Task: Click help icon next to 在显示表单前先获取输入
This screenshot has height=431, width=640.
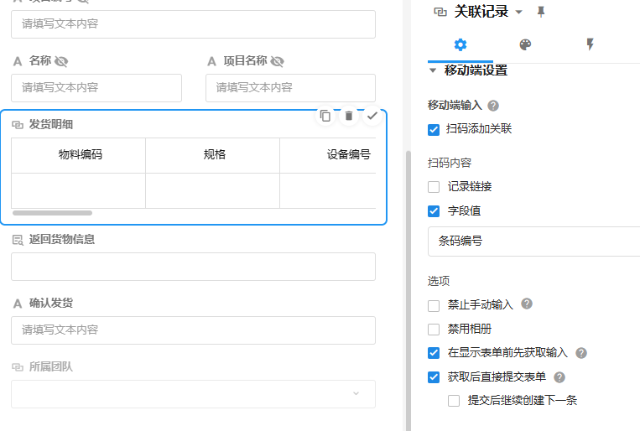Action: point(581,353)
